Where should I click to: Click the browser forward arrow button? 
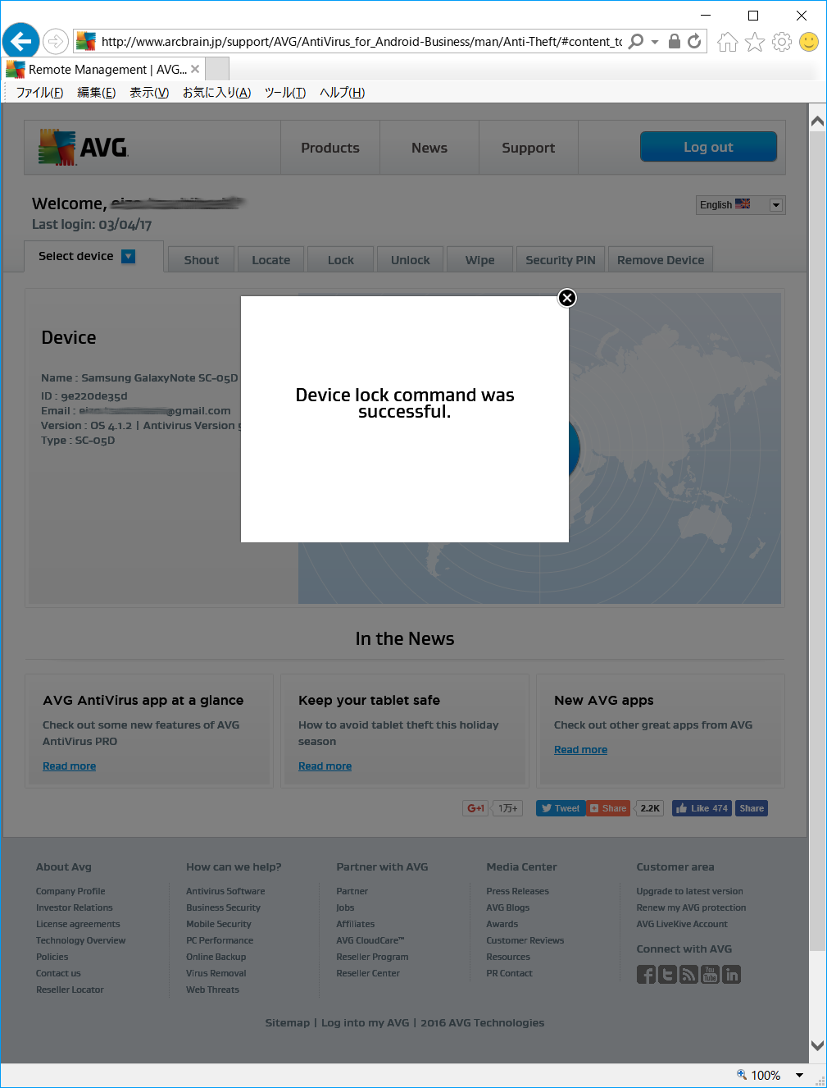pos(56,41)
